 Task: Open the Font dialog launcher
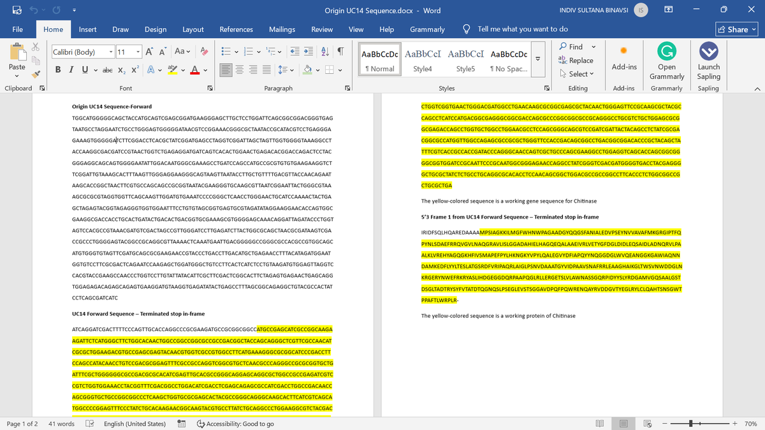[210, 89]
